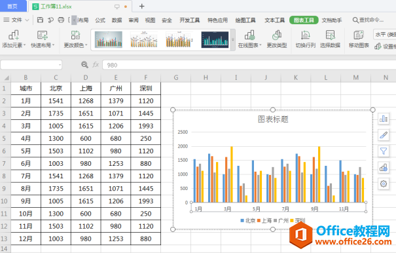Click the fx insert function icon
396x253 pixels.
[x=96, y=65]
